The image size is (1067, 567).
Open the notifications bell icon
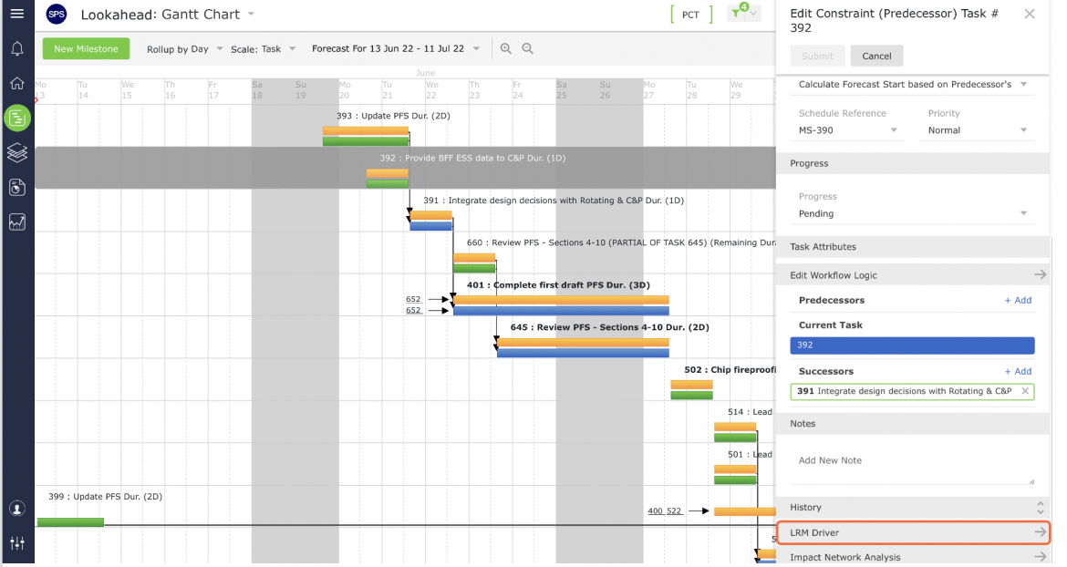17,49
